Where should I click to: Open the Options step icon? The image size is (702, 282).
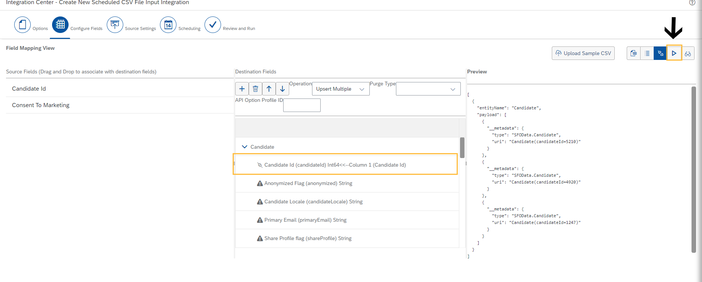22,25
